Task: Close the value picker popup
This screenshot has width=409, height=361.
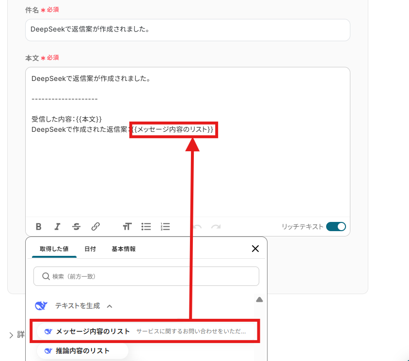Action: pyautogui.click(x=255, y=249)
